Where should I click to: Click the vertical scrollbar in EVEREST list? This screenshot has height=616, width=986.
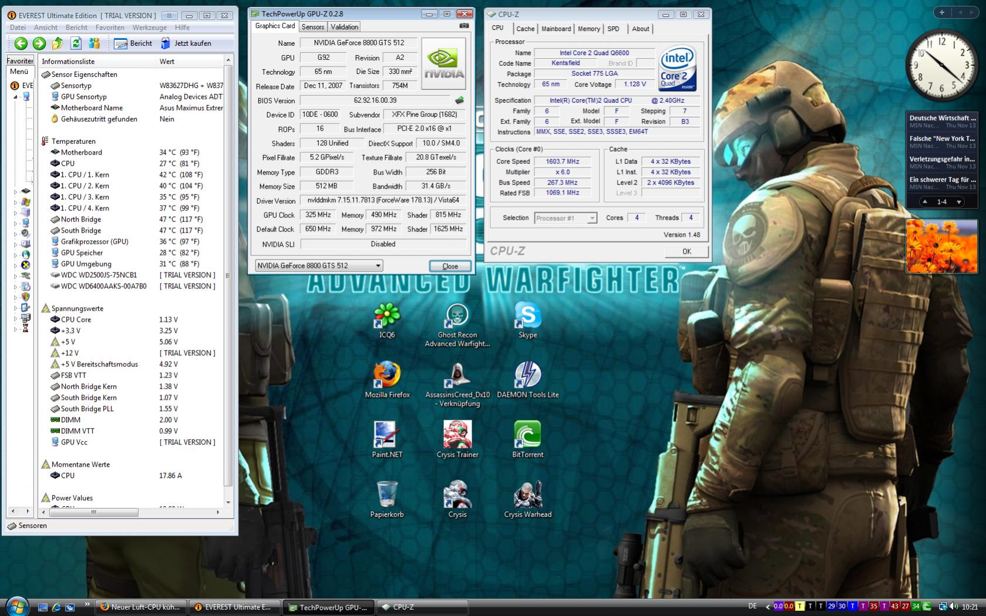tap(228, 281)
